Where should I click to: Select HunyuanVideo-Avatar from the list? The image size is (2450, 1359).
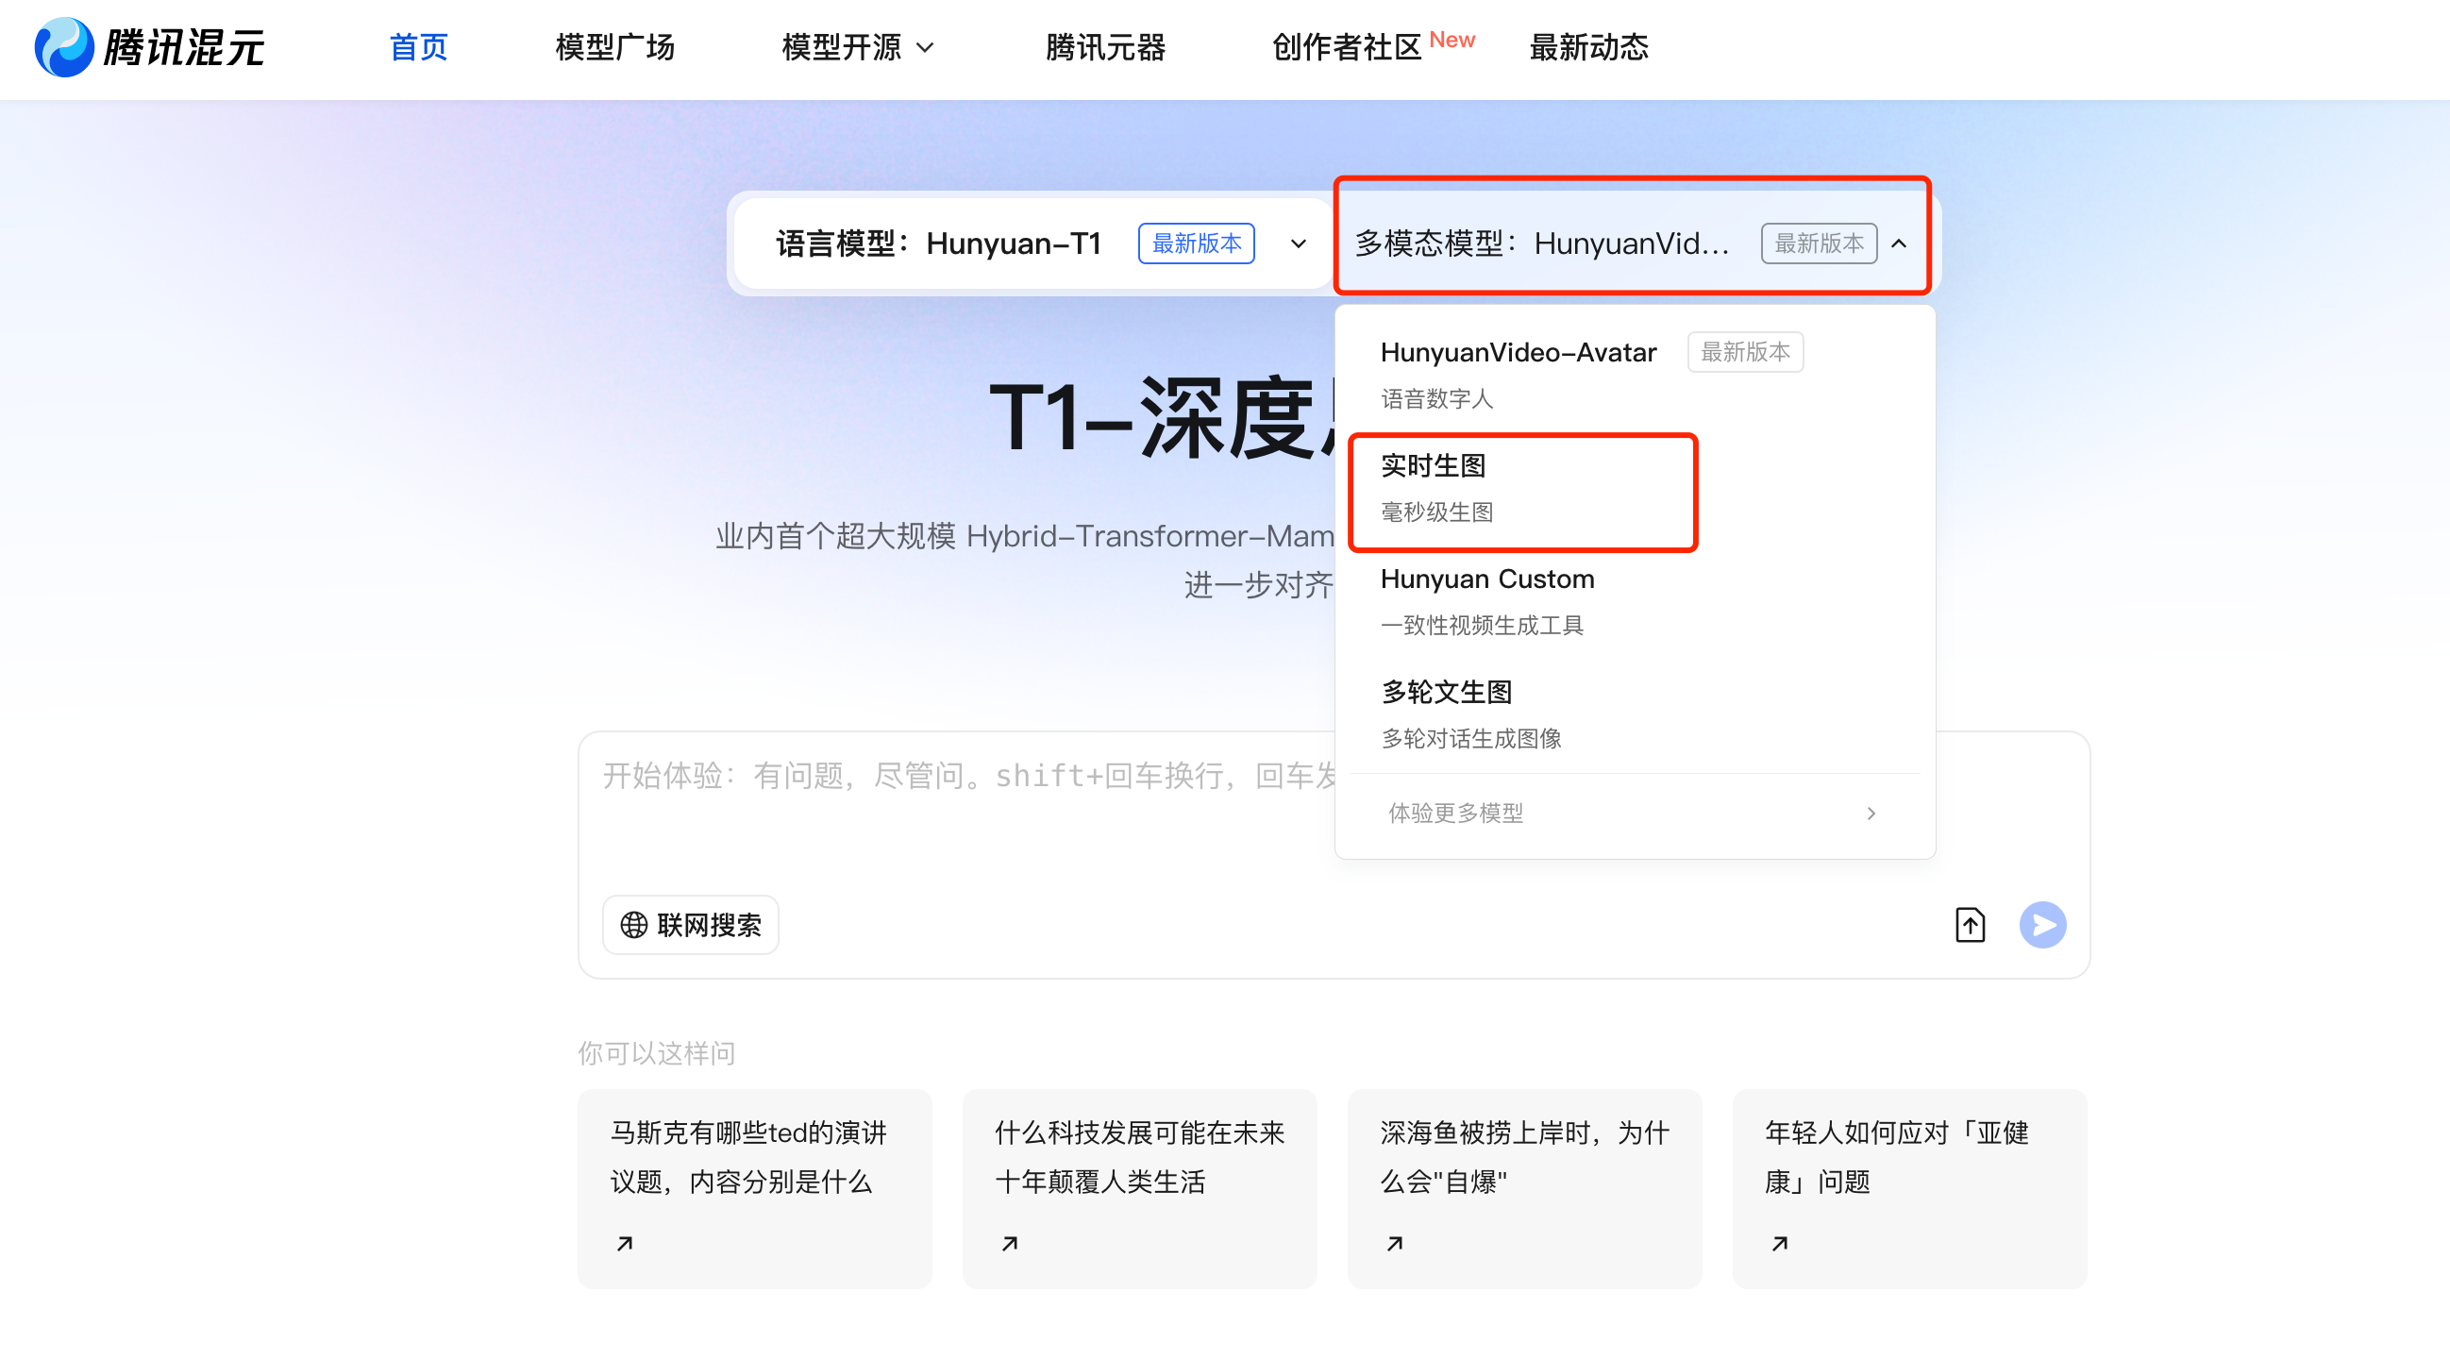click(x=1518, y=352)
